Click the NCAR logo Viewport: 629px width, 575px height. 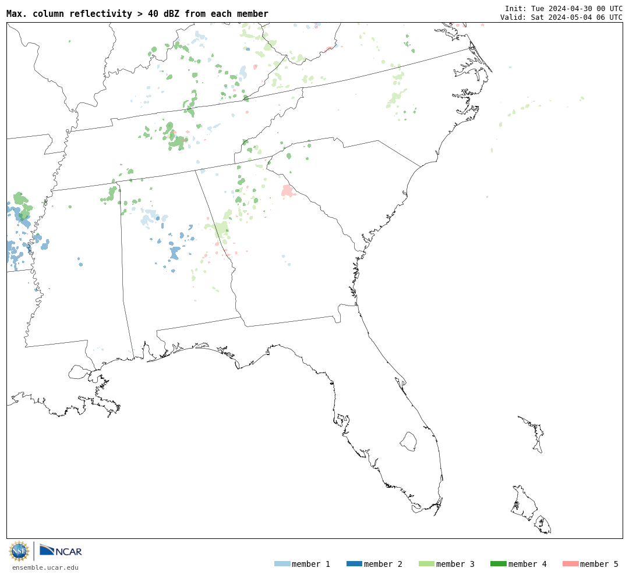coord(61,550)
